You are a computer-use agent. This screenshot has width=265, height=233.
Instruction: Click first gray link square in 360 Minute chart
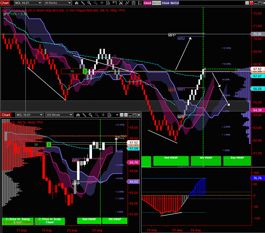(x=122, y=115)
